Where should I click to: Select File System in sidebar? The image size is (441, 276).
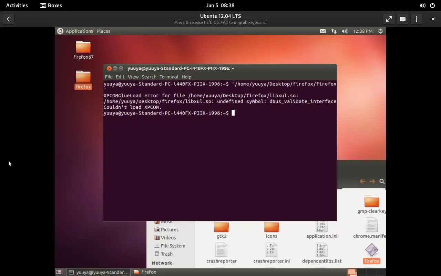170,246
